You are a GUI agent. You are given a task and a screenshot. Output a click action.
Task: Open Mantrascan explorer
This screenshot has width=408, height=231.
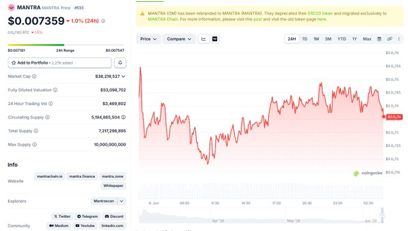pyautogui.click(x=104, y=201)
